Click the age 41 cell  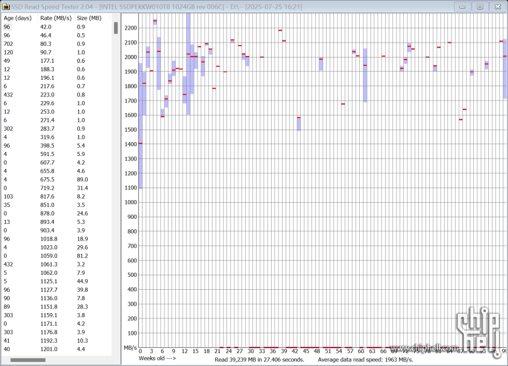(x=7, y=341)
